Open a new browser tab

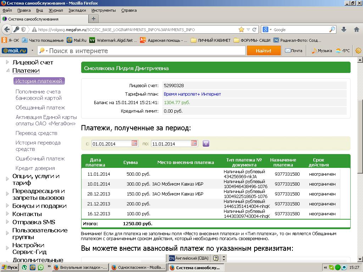pyautogui.click(x=94, y=19)
